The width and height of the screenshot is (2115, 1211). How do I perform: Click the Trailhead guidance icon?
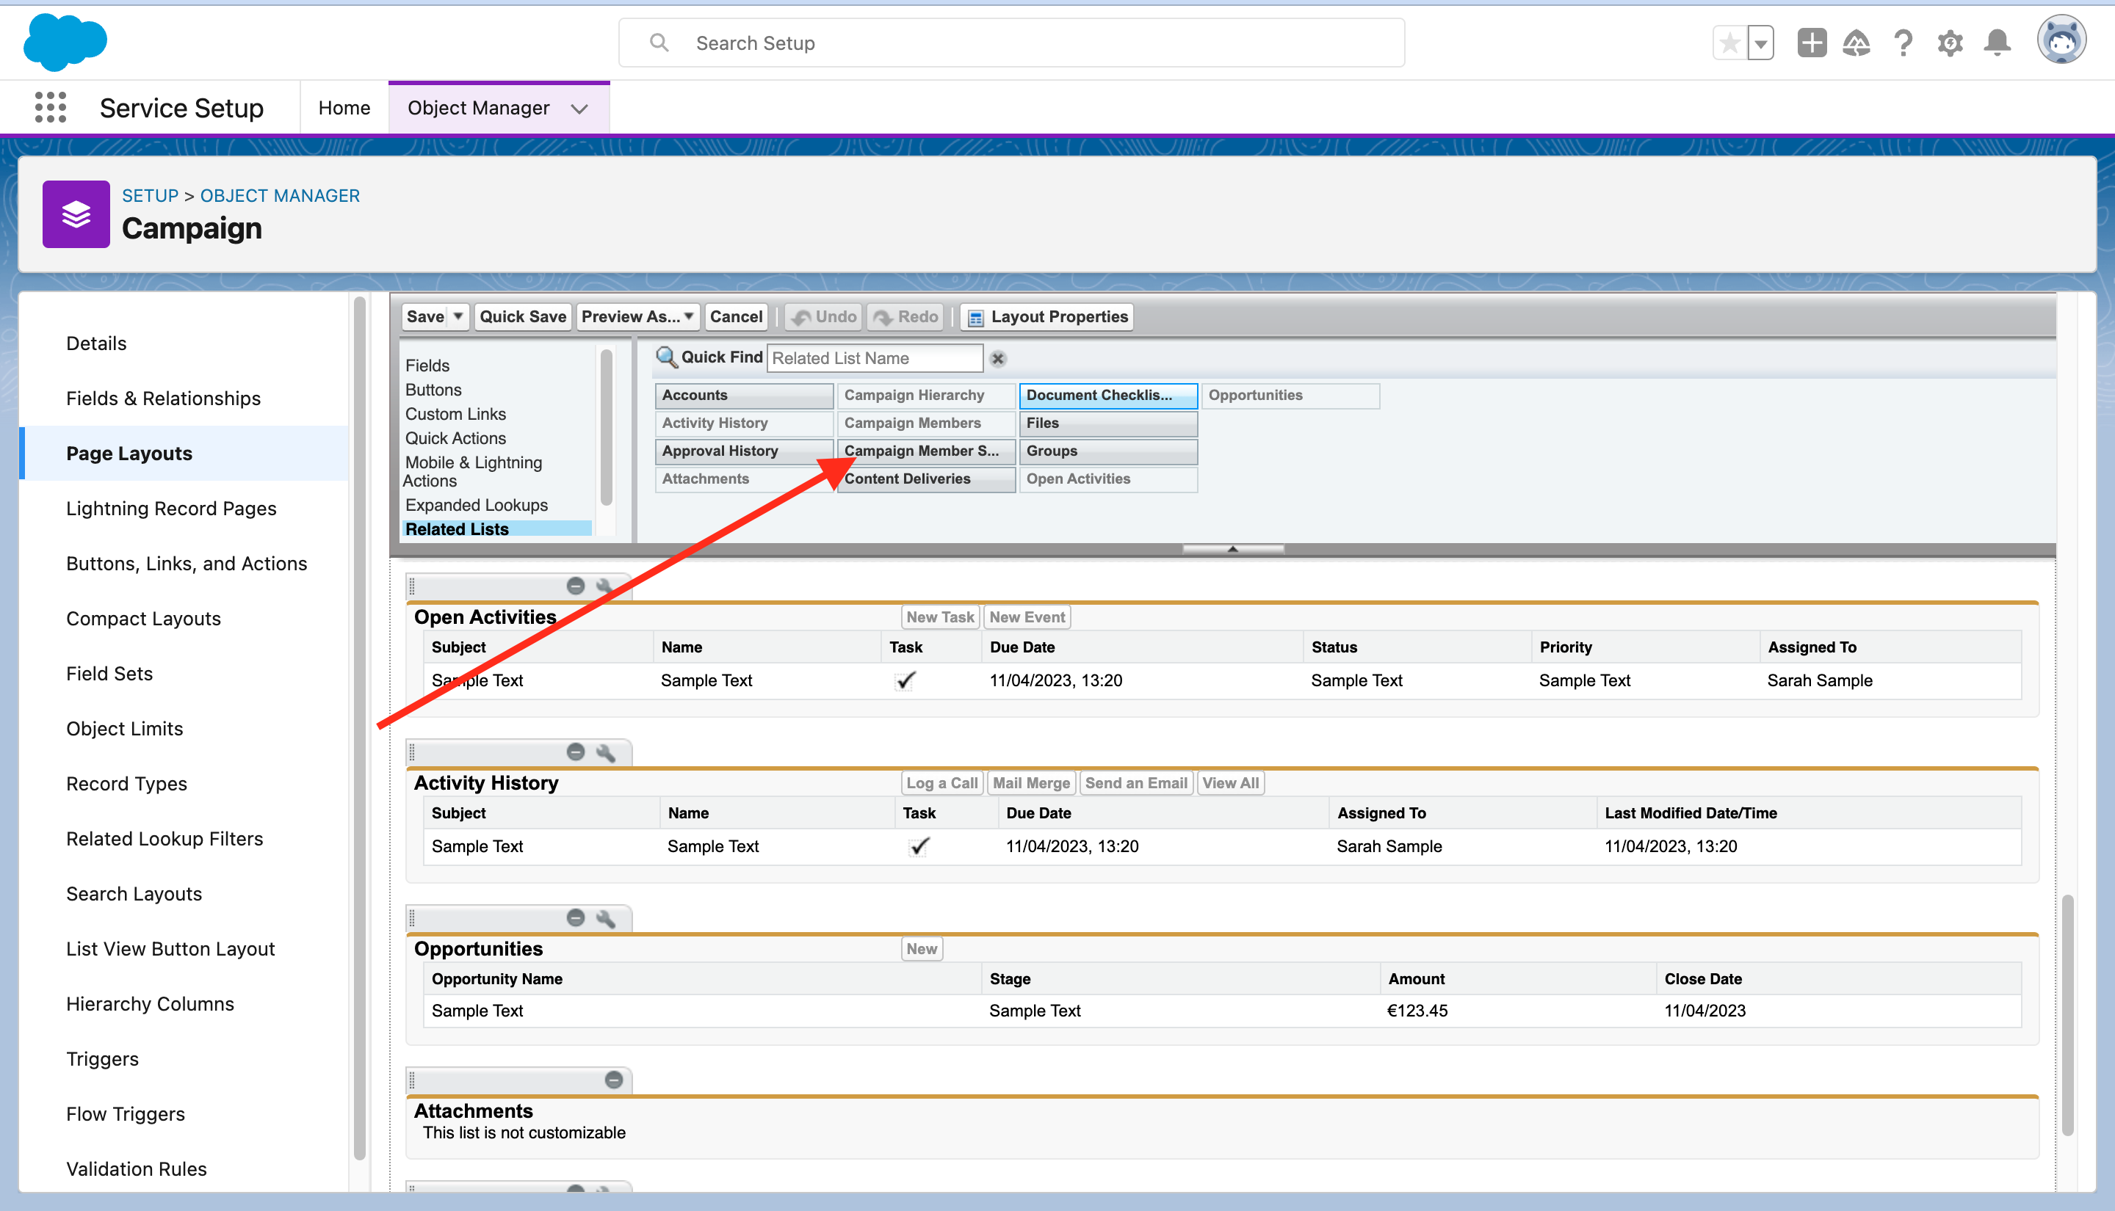pos(1856,43)
